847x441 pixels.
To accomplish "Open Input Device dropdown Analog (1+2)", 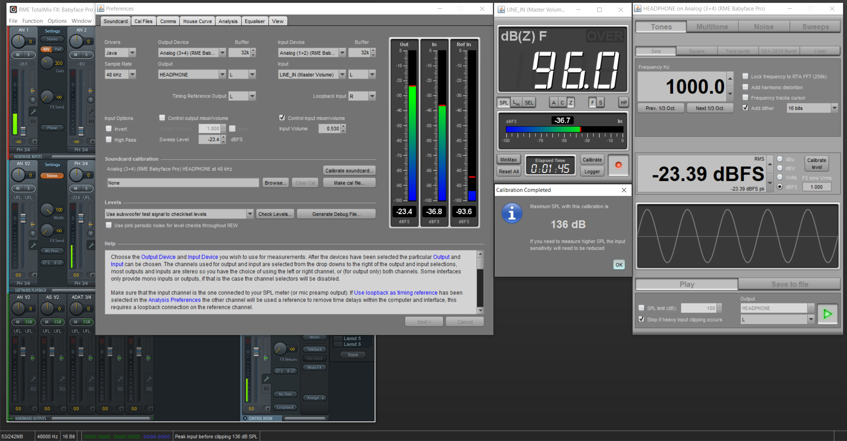I will click(312, 53).
